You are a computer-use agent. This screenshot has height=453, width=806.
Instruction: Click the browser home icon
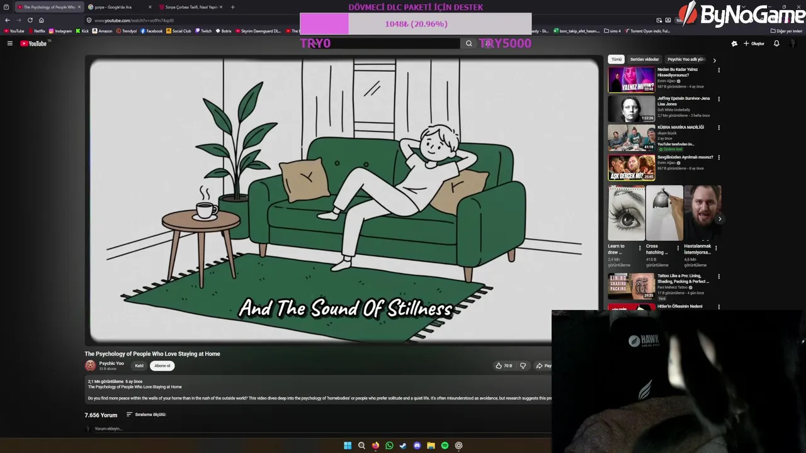coord(42,20)
